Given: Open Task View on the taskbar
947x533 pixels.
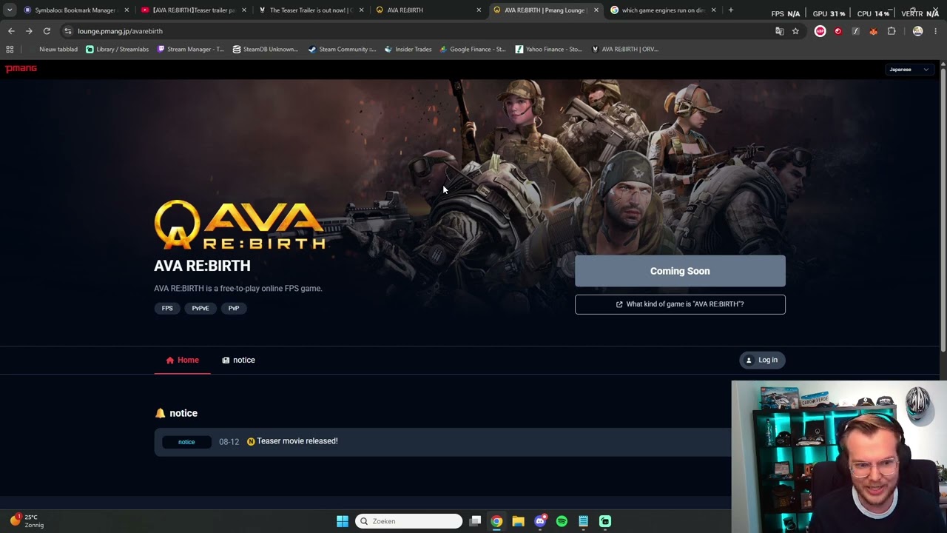Looking at the screenshot, I should click(476, 521).
